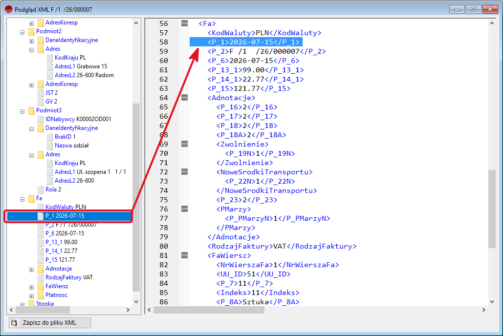Select AdresL2 26-600 Radom tree item
This screenshot has height=336, width=503.
[x=84, y=75]
